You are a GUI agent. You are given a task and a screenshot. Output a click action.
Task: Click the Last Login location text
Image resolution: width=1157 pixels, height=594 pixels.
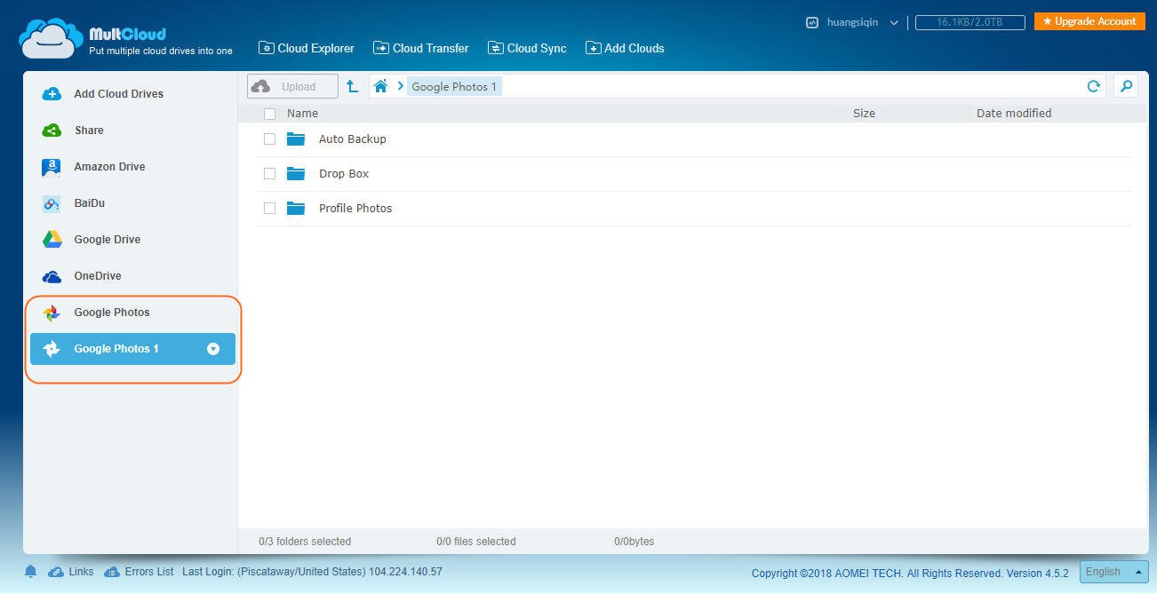coord(312,572)
